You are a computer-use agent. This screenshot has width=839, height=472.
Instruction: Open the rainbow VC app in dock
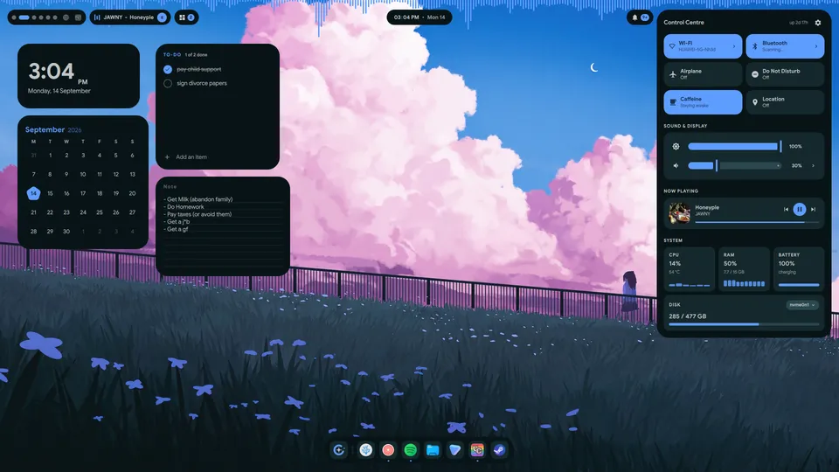[x=477, y=450]
